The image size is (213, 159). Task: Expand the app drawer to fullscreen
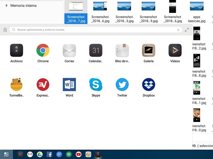pos(187,30)
